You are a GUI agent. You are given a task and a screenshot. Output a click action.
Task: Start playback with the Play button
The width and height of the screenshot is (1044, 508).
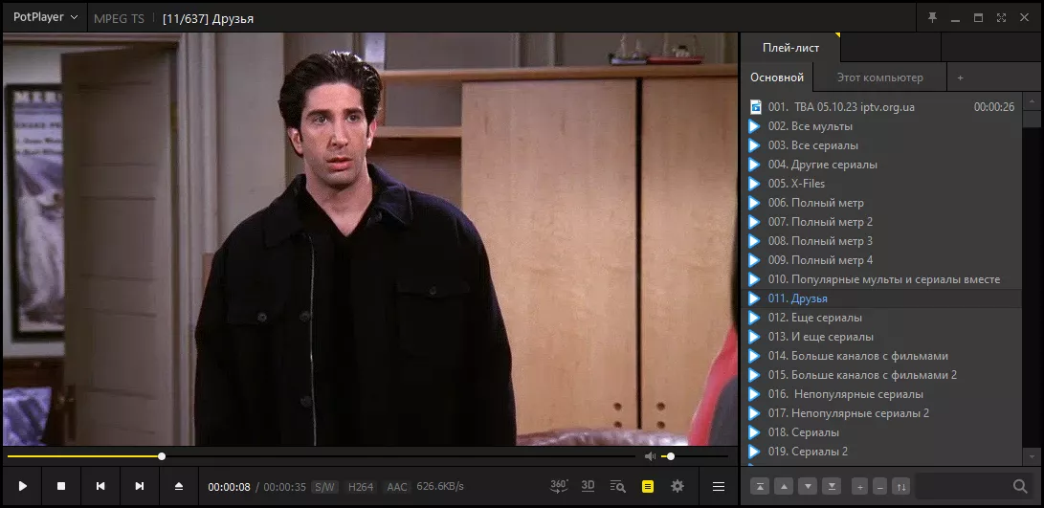pyautogui.click(x=23, y=486)
